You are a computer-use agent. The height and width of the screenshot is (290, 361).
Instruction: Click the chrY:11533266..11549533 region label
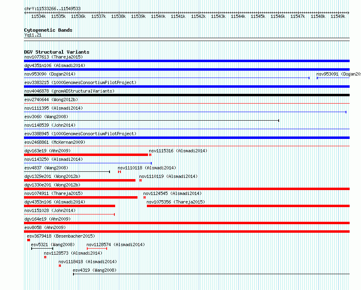[x=52, y=9]
